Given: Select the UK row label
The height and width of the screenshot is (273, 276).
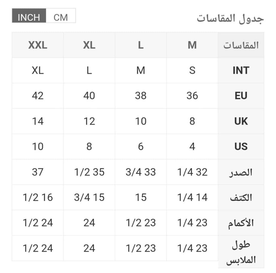Looking at the screenshot, I should pos(241,121).
